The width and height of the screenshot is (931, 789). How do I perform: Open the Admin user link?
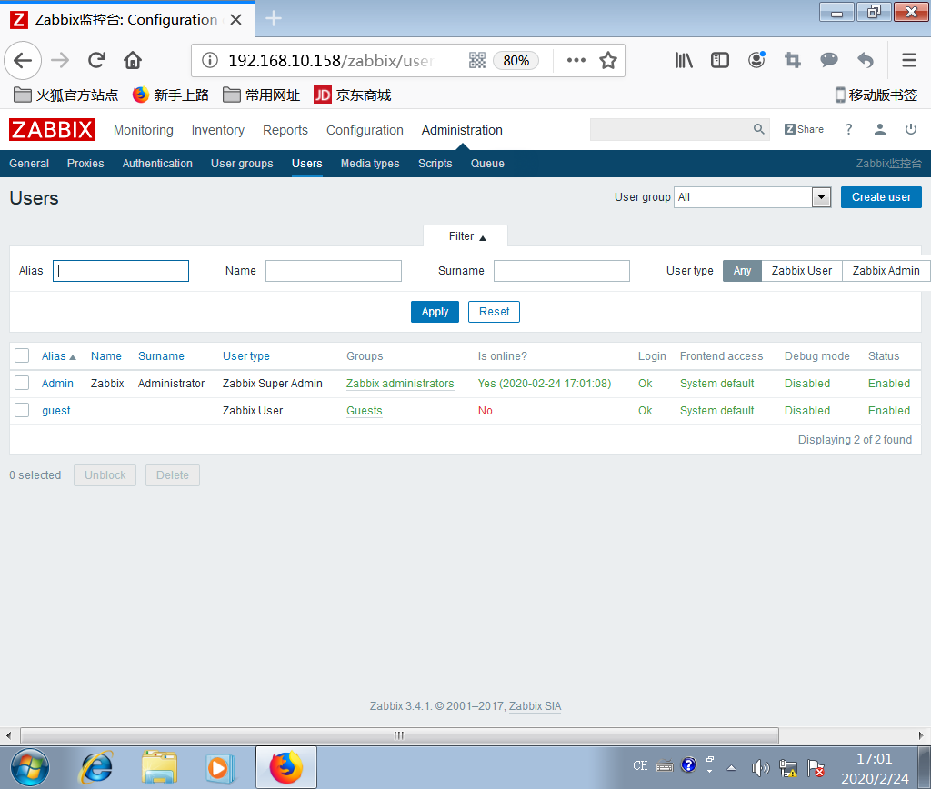57,384
